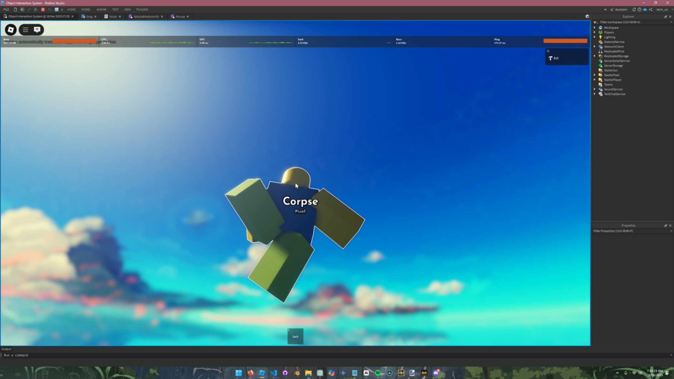Close the player list panel
This screenshot has height=379, width=674.
[x=548, y=51]
